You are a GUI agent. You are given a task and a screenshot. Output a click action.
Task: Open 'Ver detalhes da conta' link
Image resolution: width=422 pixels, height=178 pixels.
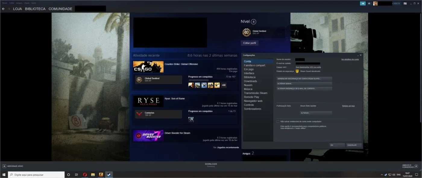point(350,59)
